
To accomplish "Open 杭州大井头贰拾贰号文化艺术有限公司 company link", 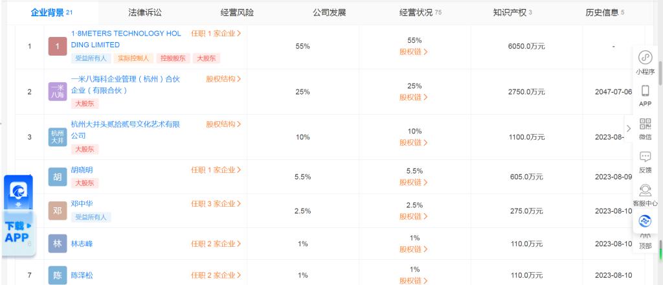I will point(124,130).
